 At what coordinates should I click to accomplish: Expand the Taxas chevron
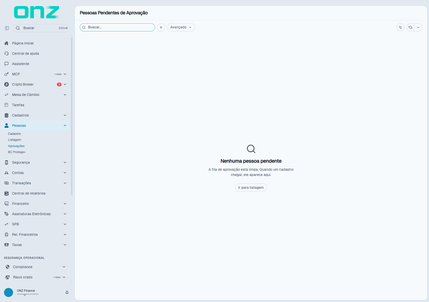click(65, 245)
